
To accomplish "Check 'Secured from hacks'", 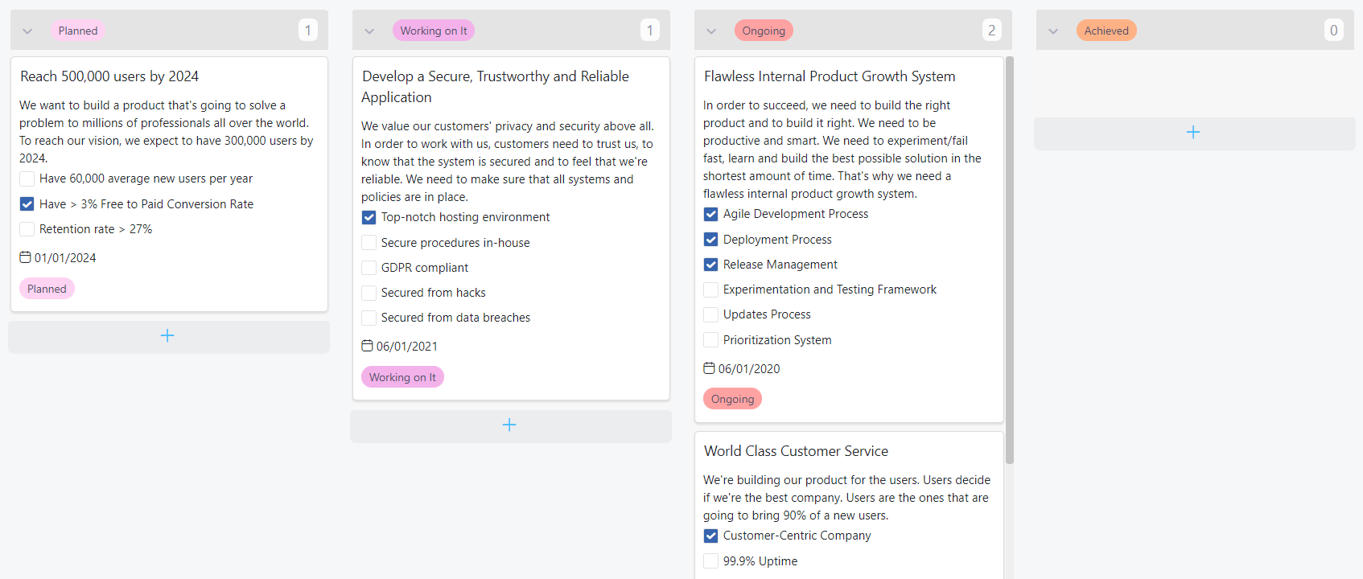I will point(369,293).
